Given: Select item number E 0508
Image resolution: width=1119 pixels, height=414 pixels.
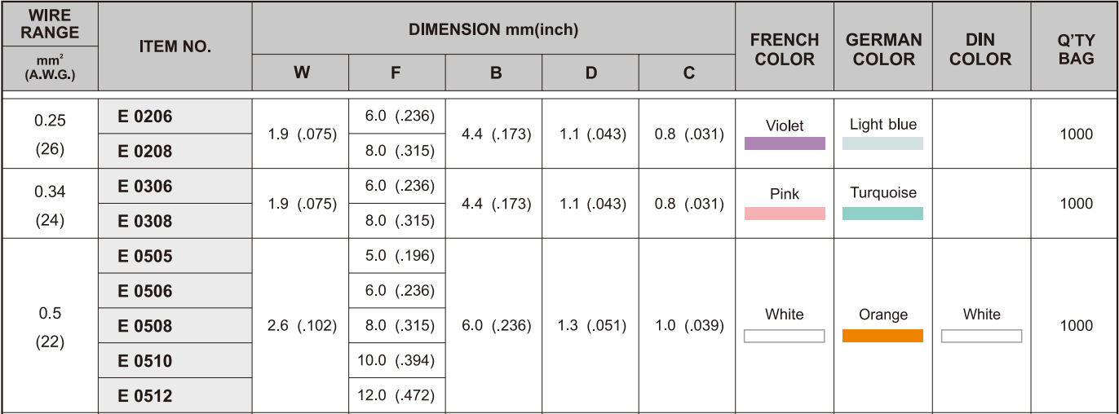Looking at the screenshot, I should click(x=145, y=326).
